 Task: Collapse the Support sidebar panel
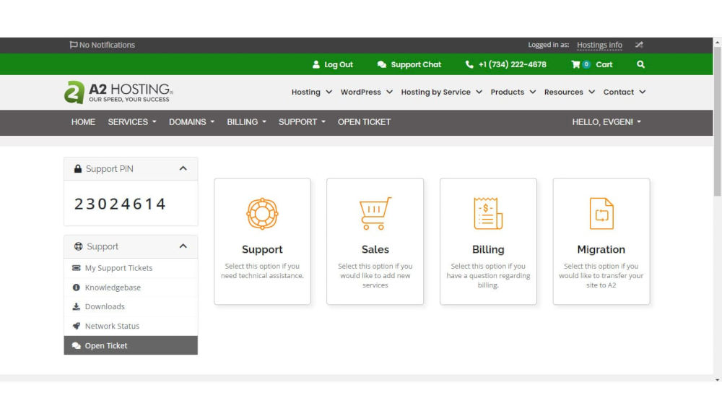(x=183, y=246)
